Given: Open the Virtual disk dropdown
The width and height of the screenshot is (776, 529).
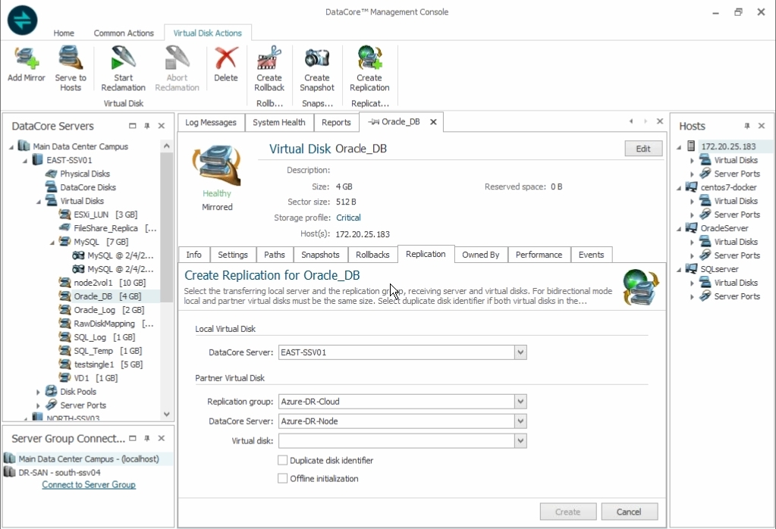Looking at the screenshot, I should pyautogui.click(x=520, y=441).
